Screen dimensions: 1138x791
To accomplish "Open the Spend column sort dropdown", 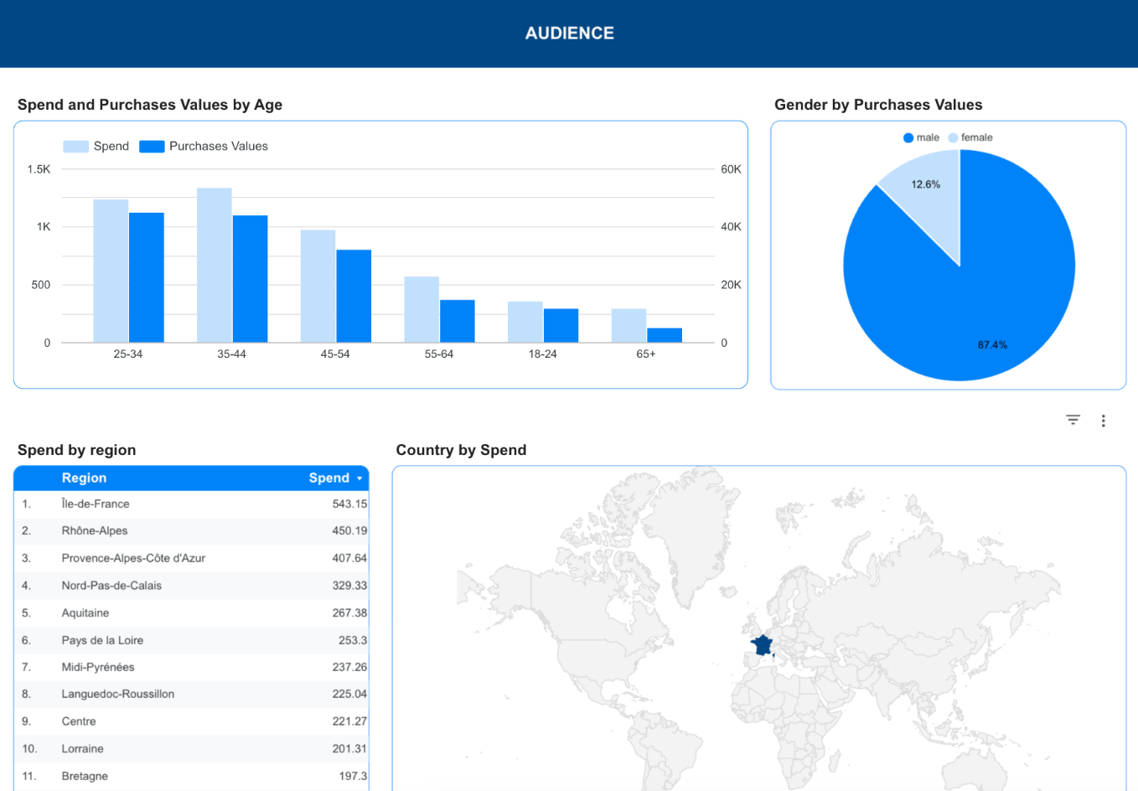I will 359,478.
